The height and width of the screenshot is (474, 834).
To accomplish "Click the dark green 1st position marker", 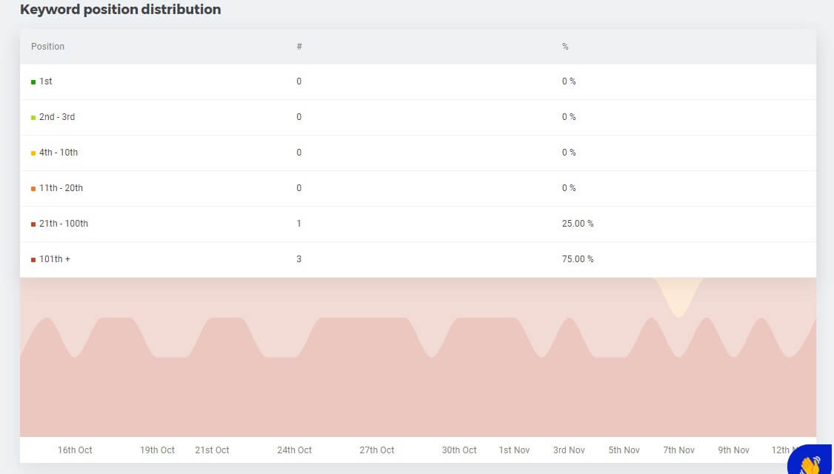I will [33, 82].
